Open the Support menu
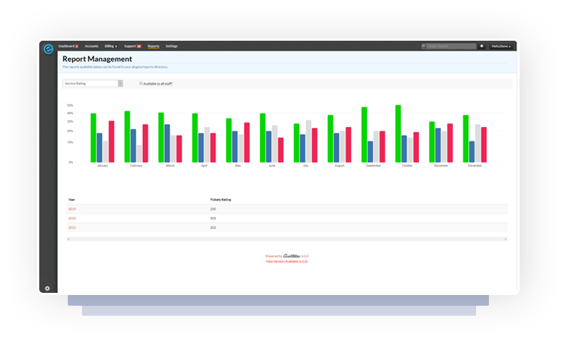This screenshot has height=340, width=566. point(130,46)
